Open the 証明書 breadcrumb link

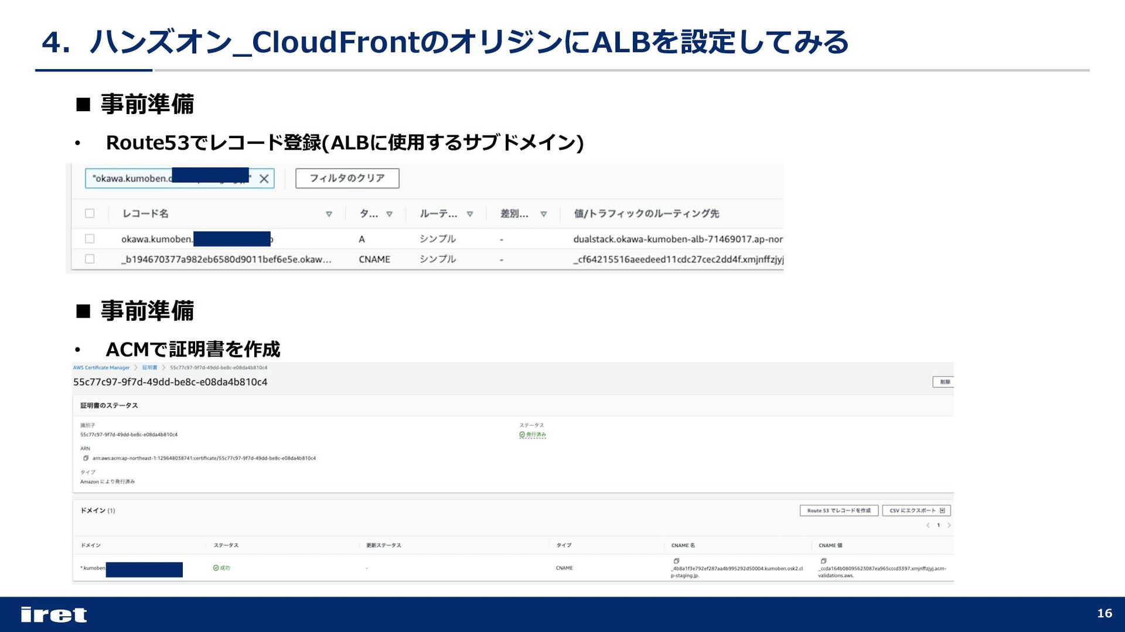(149, 367)
